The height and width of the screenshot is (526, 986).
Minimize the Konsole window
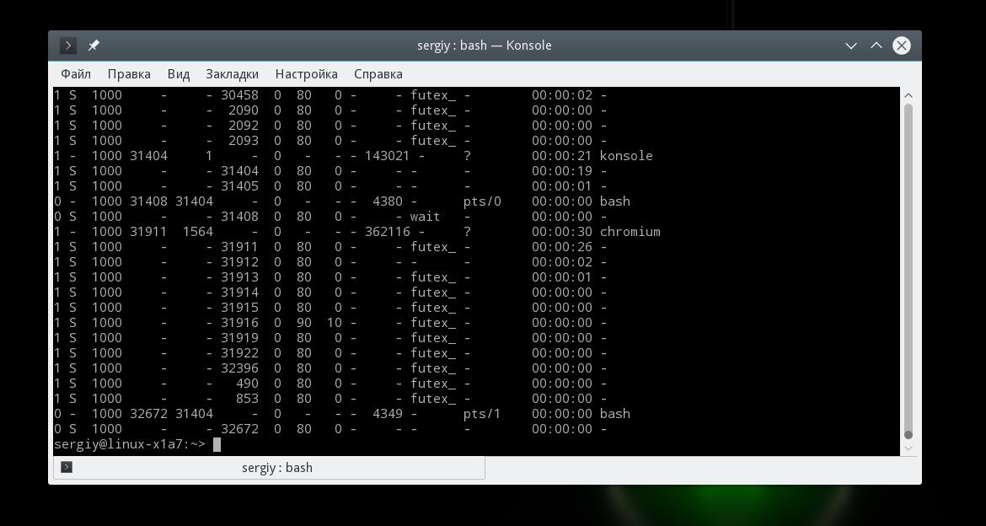(851, 46)
